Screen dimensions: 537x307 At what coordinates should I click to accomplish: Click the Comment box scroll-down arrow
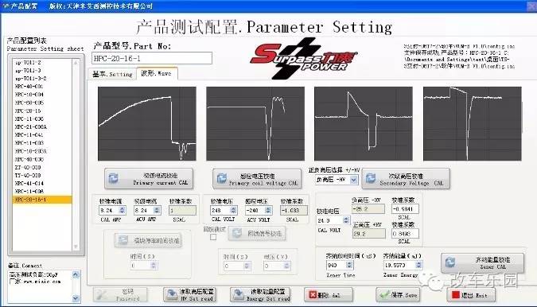(x=76, y=298)
